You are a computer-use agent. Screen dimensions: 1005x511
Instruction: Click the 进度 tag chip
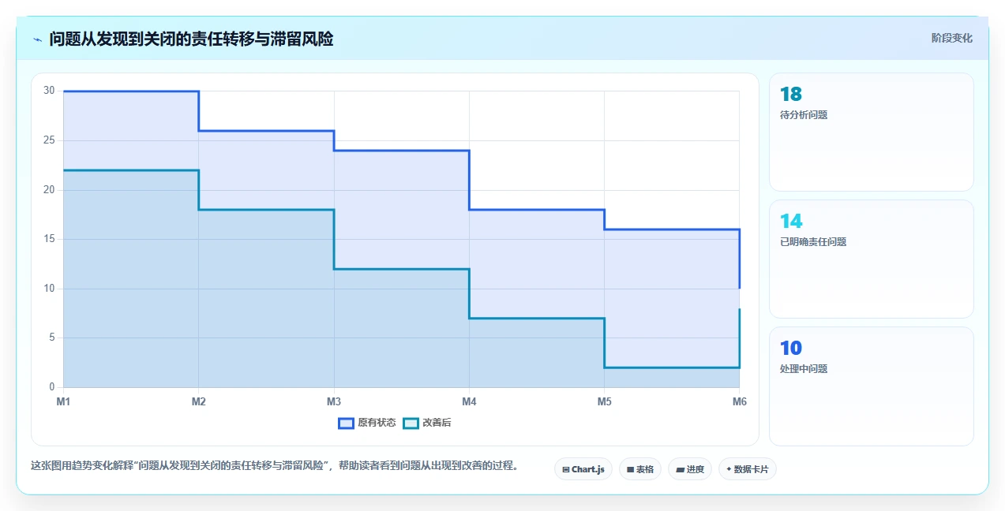coord(690,469)
